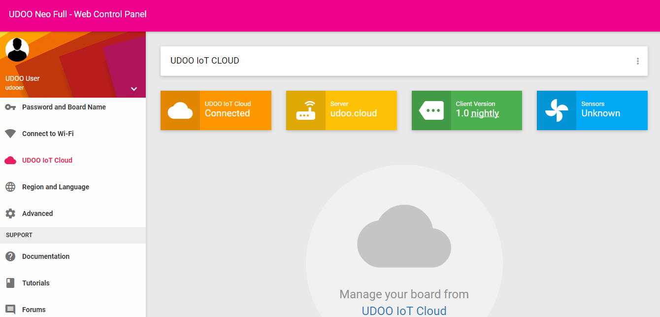Click the book icon for Tutorials

[10, 283]
